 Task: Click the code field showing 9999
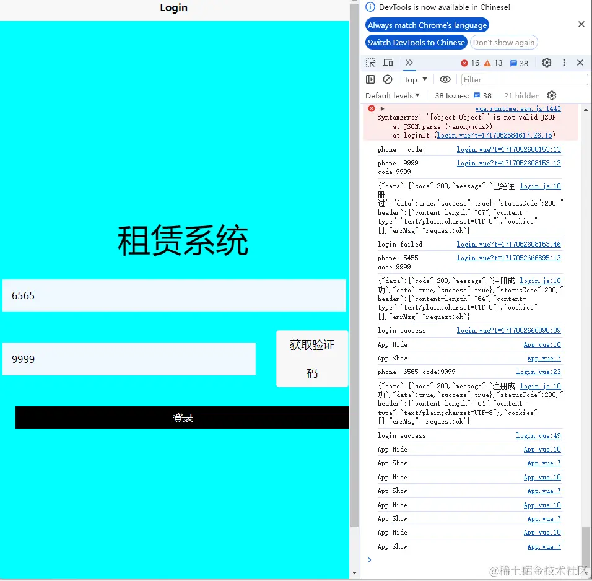point(129,359)
